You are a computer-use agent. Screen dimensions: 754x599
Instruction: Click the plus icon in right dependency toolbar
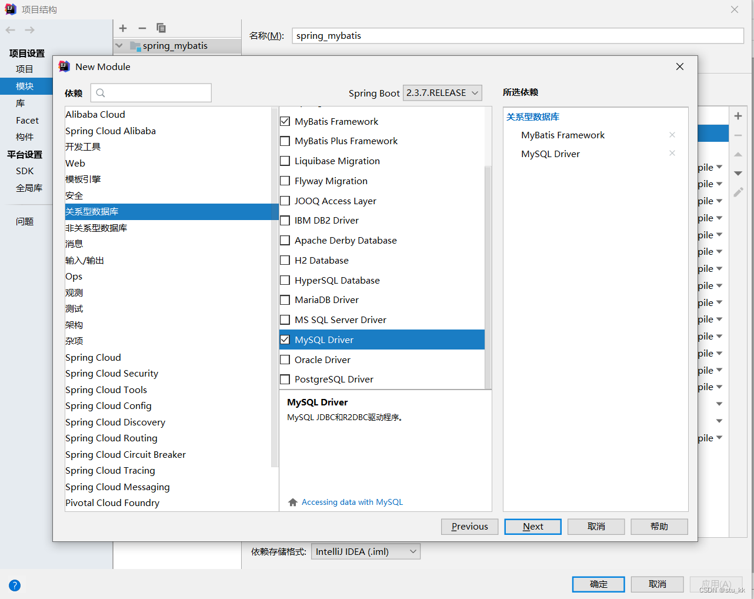tap(738, 116)
